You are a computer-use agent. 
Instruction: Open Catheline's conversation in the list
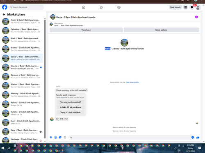(22, 31)
